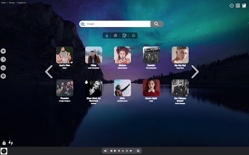Skip to the next track
This screenshot has width=249, height=155.
[119, 151]
